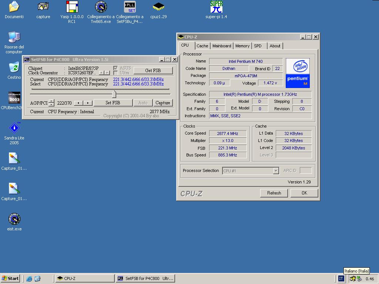
Task: Click the CPU-Z taskbar button
Action: 85,278
